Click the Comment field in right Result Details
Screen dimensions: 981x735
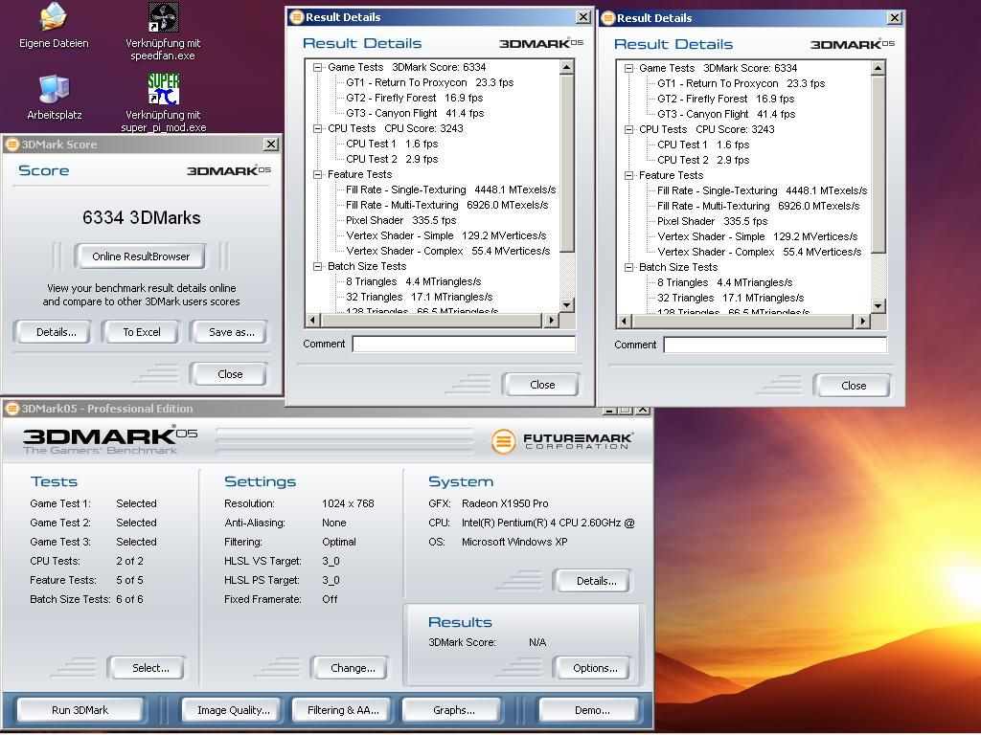click(x=774, y=345)
